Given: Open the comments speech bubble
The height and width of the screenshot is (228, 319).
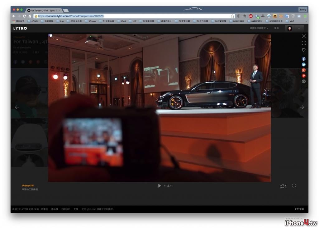Looking at the screenshot, I should (294, 186).
